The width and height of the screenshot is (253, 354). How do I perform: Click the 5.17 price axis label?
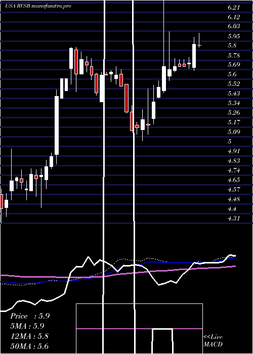coord(234,122)
